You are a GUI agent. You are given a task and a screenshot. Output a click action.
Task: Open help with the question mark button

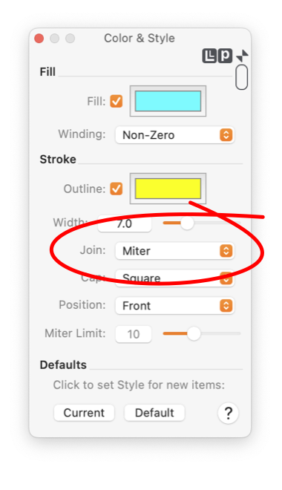click(x=228, y=413)
